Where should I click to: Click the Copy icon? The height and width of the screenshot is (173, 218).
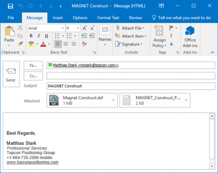[20, 36]
